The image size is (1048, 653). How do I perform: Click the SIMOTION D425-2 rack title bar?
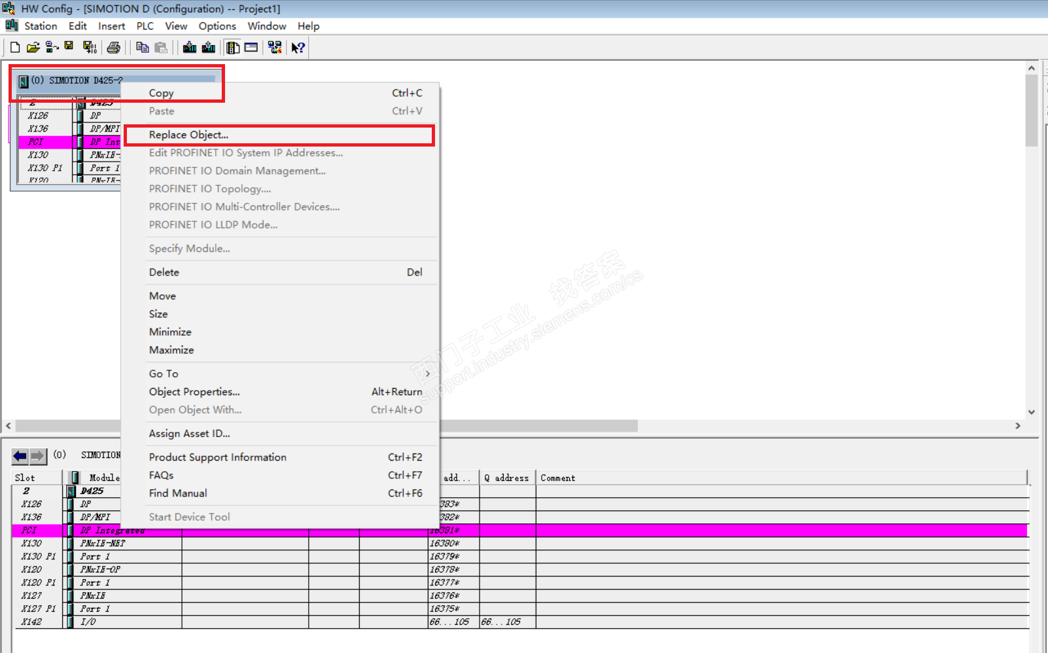pos(116,80)
